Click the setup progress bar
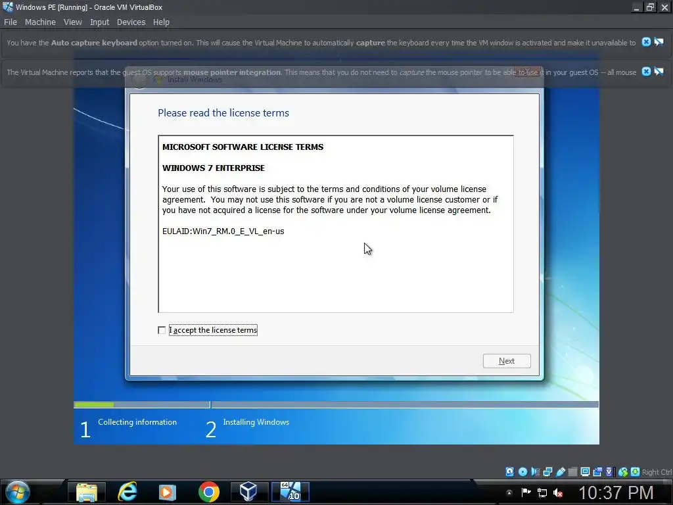The image size is (673, 505). click(x=336, y=404)
